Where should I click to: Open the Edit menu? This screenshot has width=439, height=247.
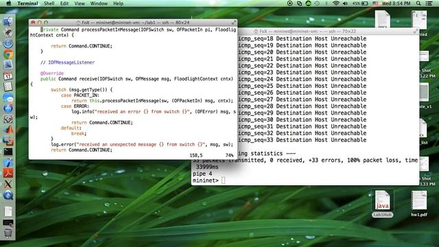(64, 3)
